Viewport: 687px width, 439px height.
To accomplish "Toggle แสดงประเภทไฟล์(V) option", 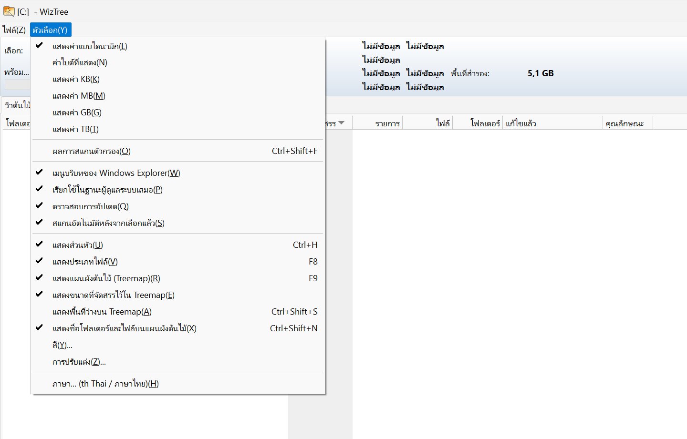I will pos(178,262).
